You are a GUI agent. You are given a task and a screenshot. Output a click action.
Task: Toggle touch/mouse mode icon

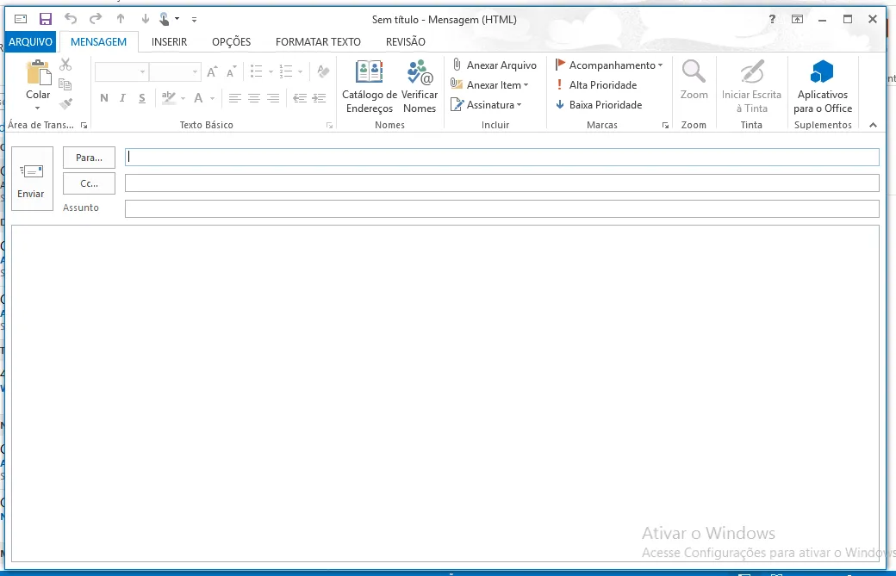click(165, 19)
